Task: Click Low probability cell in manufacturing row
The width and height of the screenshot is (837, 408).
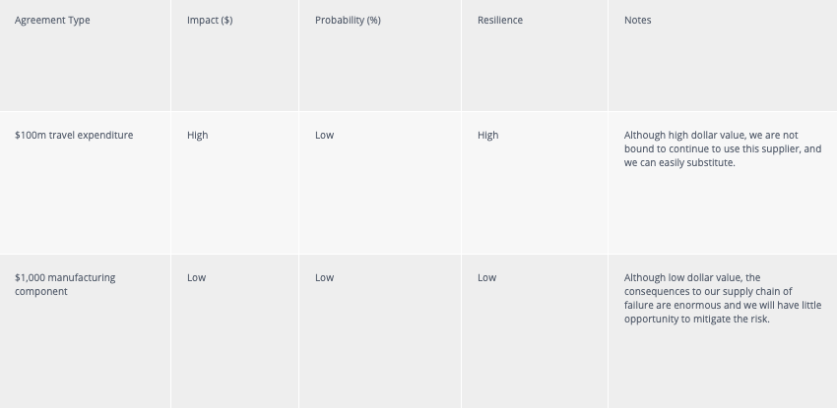Action: click(x=325, y=277)
